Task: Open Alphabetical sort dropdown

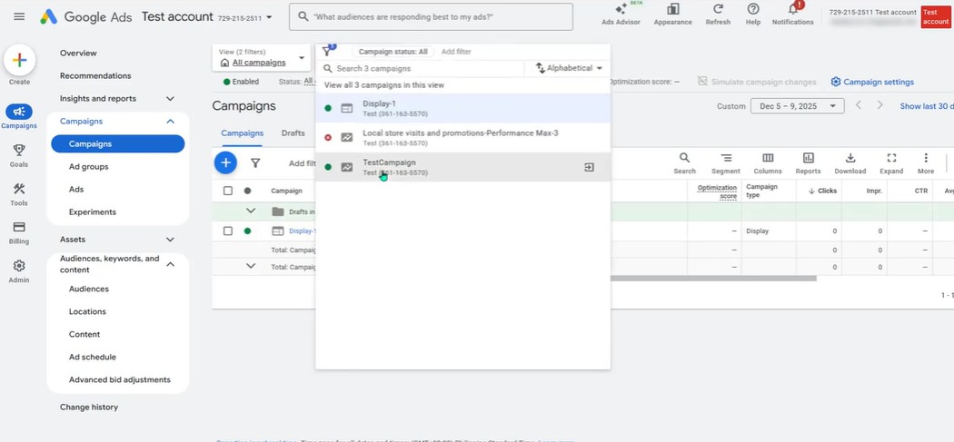Action: [569, 68]
